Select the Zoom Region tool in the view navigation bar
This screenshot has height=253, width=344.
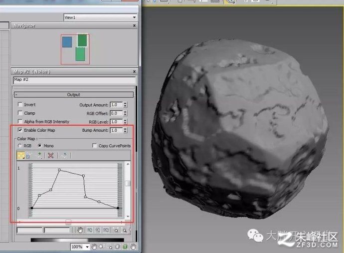[110, 247]
